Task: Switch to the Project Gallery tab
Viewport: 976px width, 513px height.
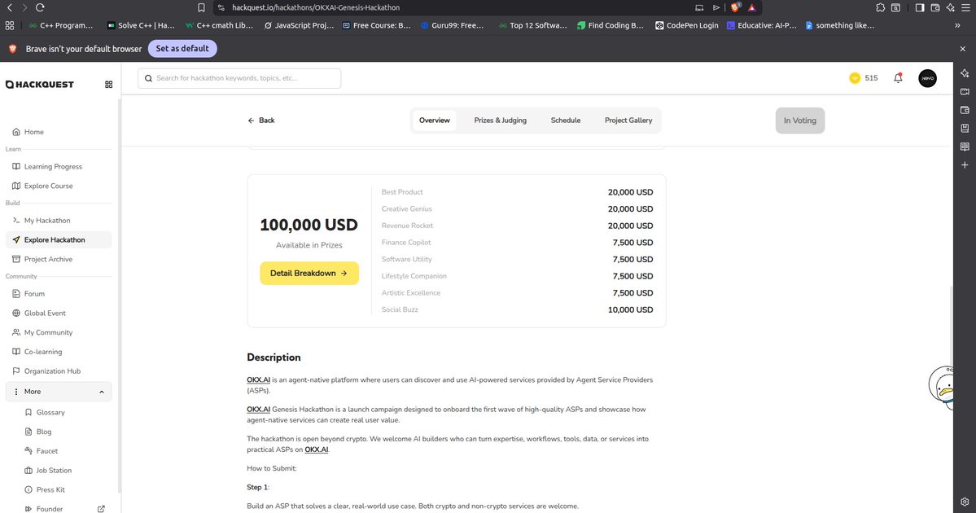Action: (x=628, y=121)
